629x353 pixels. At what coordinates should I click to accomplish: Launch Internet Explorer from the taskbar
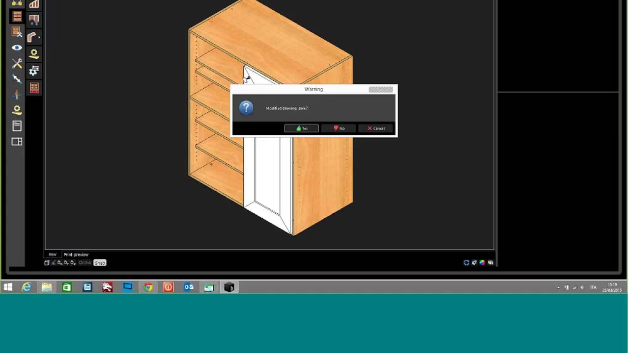point(27,287)
